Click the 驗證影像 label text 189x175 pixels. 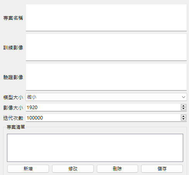click(13, 77)
